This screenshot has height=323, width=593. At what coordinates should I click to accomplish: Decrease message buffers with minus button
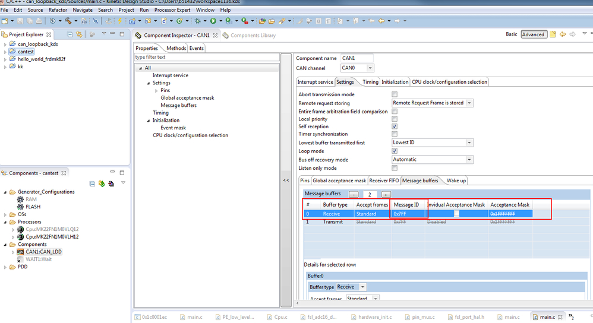point(354,194)
